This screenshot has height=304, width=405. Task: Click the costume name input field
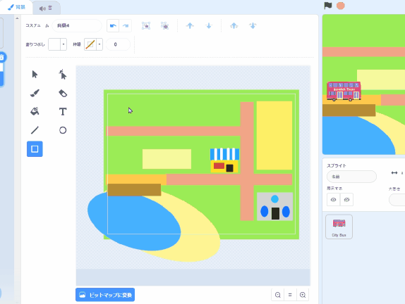pyautogui.click(x=77, y=25)
